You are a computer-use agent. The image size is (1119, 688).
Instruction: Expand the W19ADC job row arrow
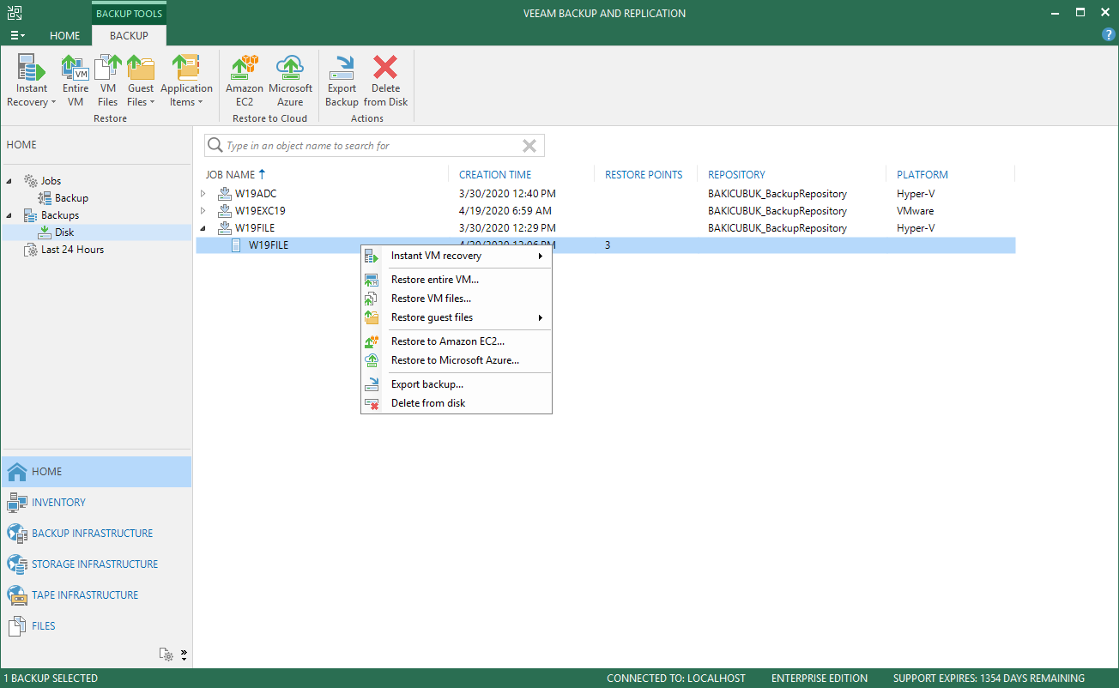point(203,194)
